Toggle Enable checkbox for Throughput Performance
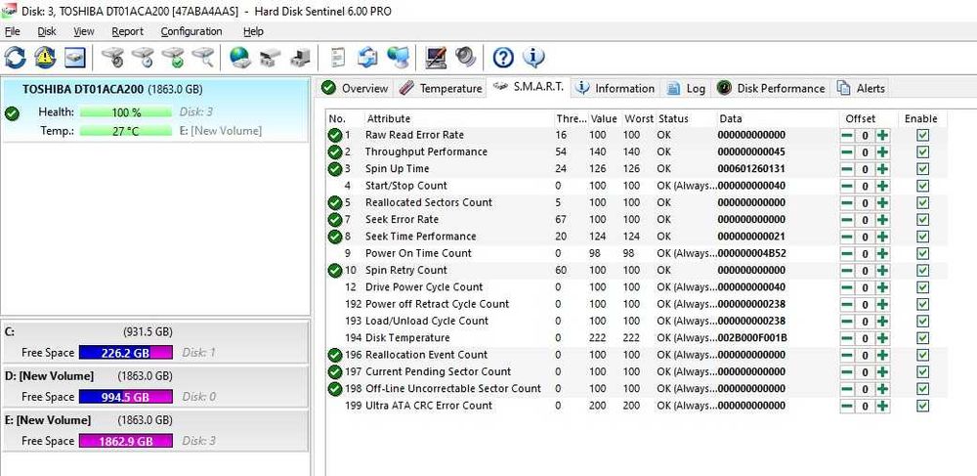 tap(923, 152)
